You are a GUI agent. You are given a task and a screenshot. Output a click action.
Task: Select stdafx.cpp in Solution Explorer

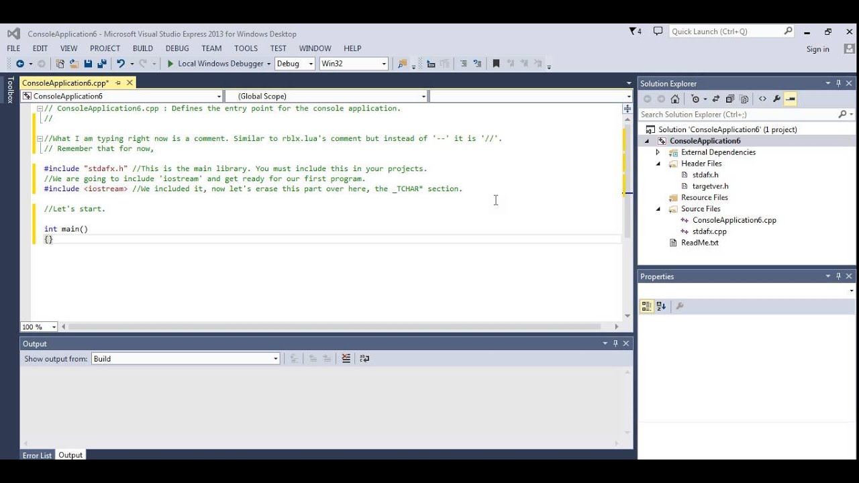tap(709, 231)
